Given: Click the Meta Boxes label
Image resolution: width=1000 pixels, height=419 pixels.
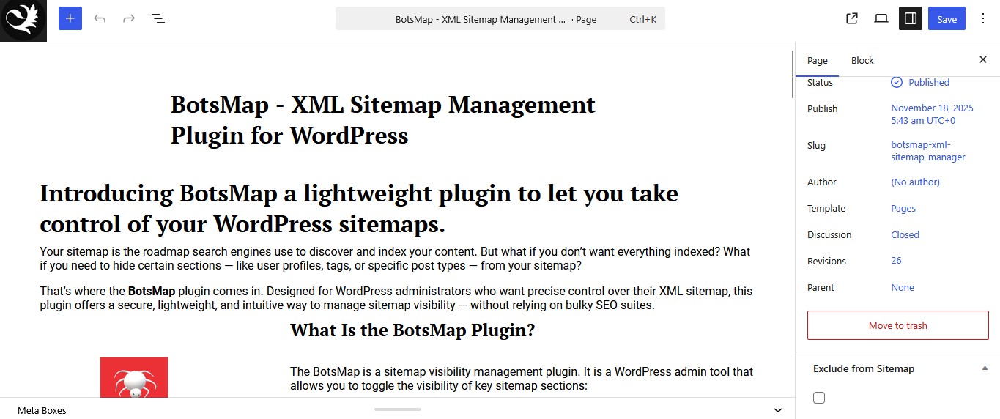Looking at the screenshot, I should click(x=42, y=410).
